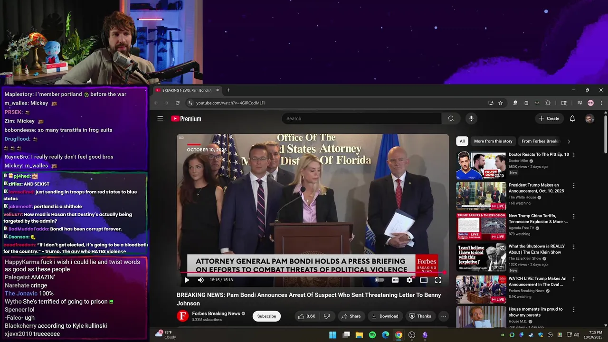Install app icon in the address bar
Image resolution: width=608 pixels, height=342 pixels.
click(491, 103)
